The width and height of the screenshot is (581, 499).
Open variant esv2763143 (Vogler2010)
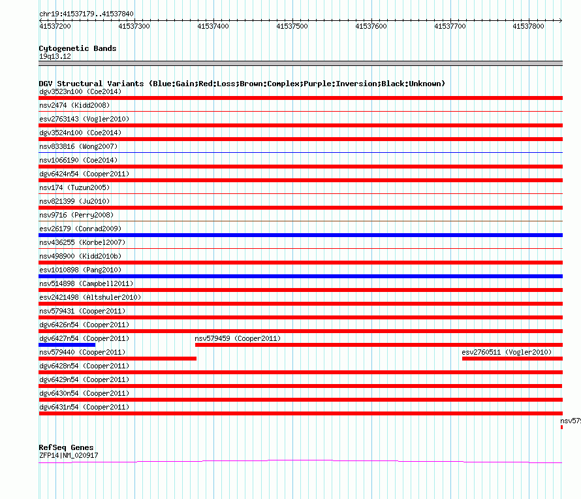coord(84,119)
